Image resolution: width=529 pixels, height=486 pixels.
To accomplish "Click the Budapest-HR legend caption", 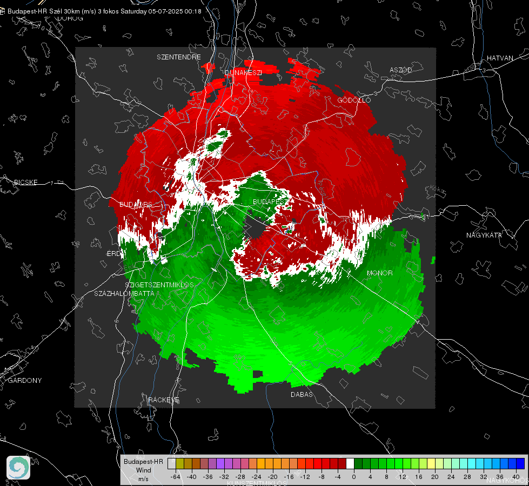I will click(143, 461).
